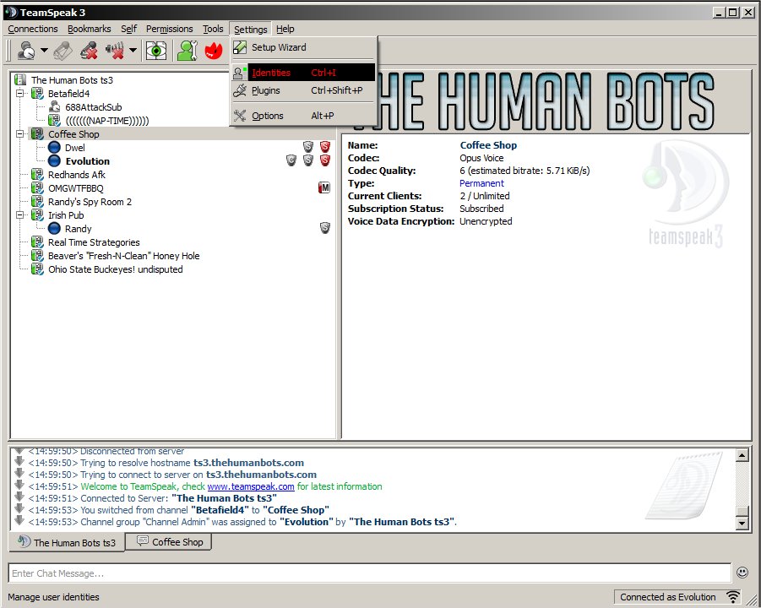761x608 pixels.
Task: Choose Plugins from the Settings menu
Action: (x=303, y=90)
